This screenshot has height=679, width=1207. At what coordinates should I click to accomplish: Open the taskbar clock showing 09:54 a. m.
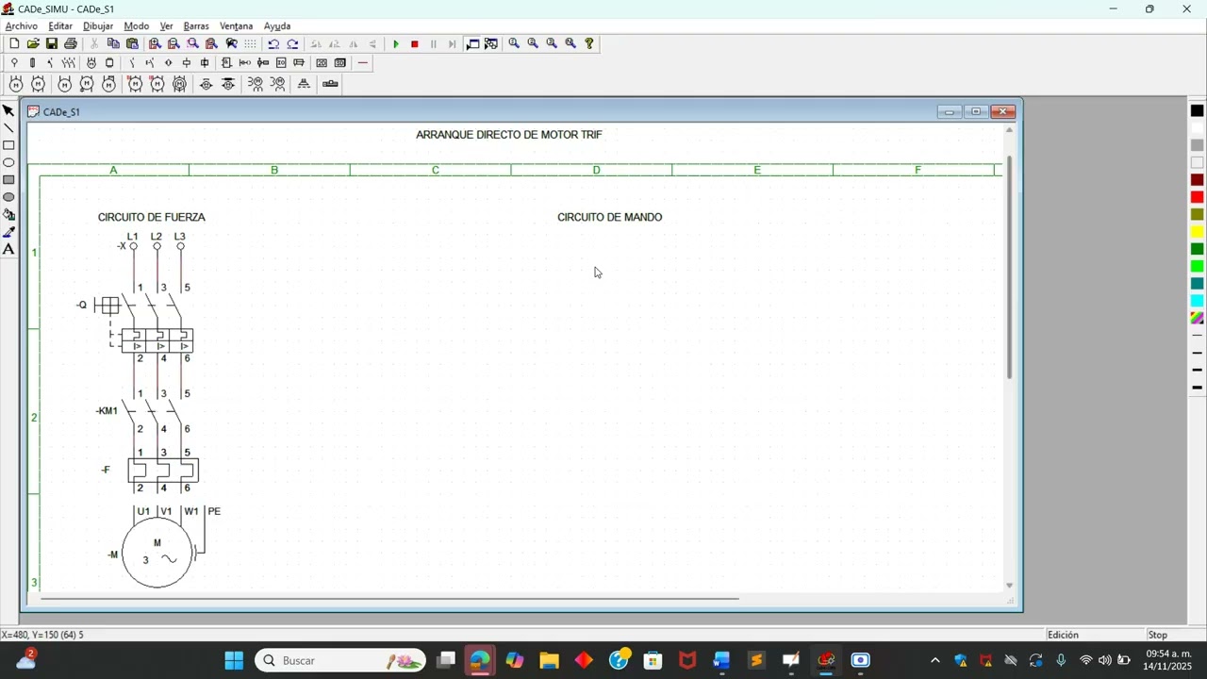pos(1168,660)
